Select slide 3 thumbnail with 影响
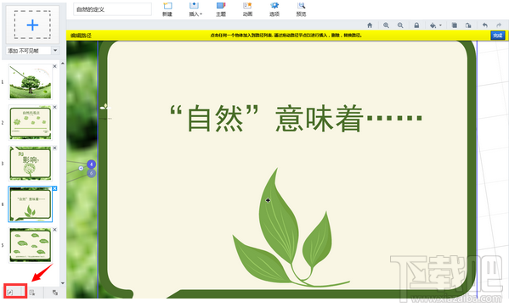 pyautogui.click(x=31, y=164)
